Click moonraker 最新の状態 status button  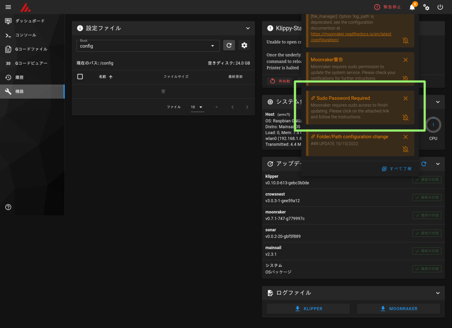click(427, 215)
